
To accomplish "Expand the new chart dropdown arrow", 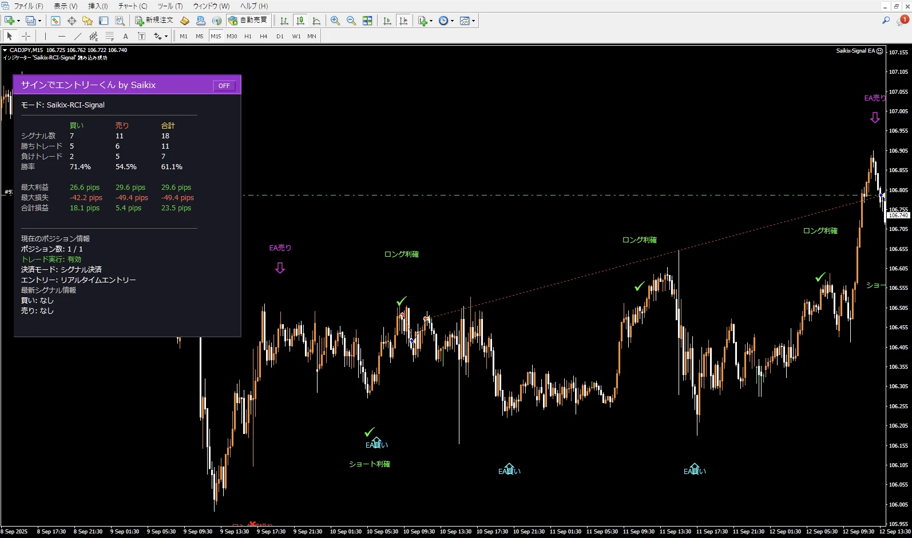I will click(x=19, y=21).
